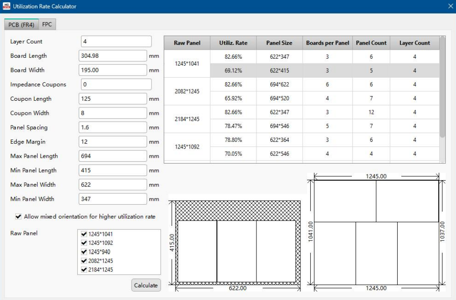Uncheck the 1245*1041 raw panel option

coord(83,234)
